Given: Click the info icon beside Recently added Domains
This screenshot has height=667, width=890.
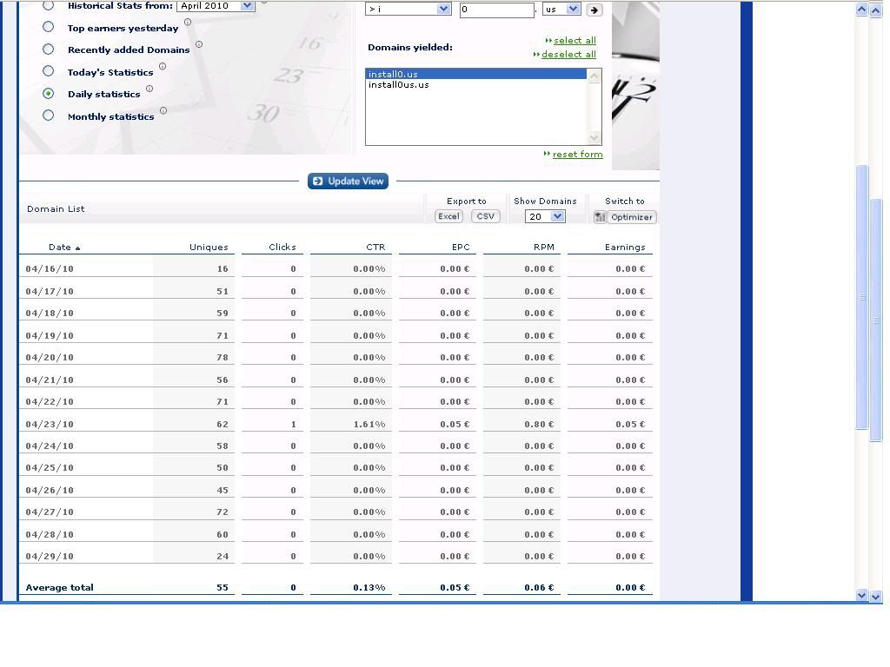Looking at the screenshot, I should (x=199, y=44).
